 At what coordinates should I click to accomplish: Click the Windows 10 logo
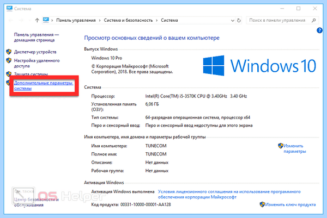[259, 66]
